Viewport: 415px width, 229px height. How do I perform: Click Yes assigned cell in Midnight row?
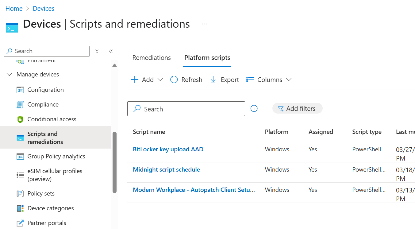(313, 170)
